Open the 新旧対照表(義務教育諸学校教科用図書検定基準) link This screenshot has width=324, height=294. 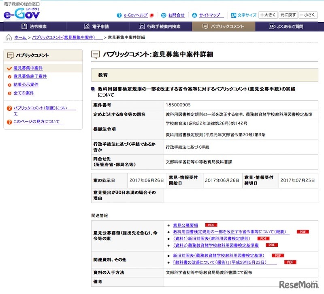pyautogui.click(x=218, y=256)
